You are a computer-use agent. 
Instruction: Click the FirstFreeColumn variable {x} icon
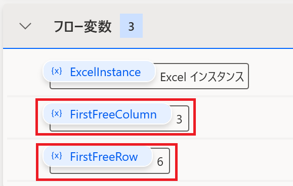point(57,113)
